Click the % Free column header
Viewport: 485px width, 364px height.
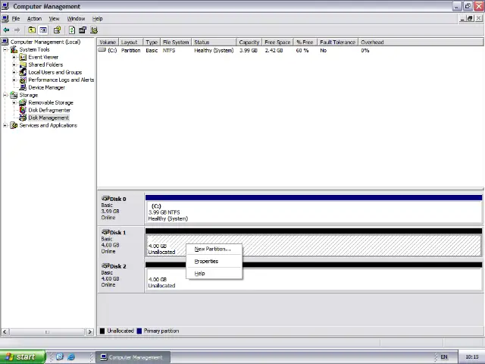point(305,42)
